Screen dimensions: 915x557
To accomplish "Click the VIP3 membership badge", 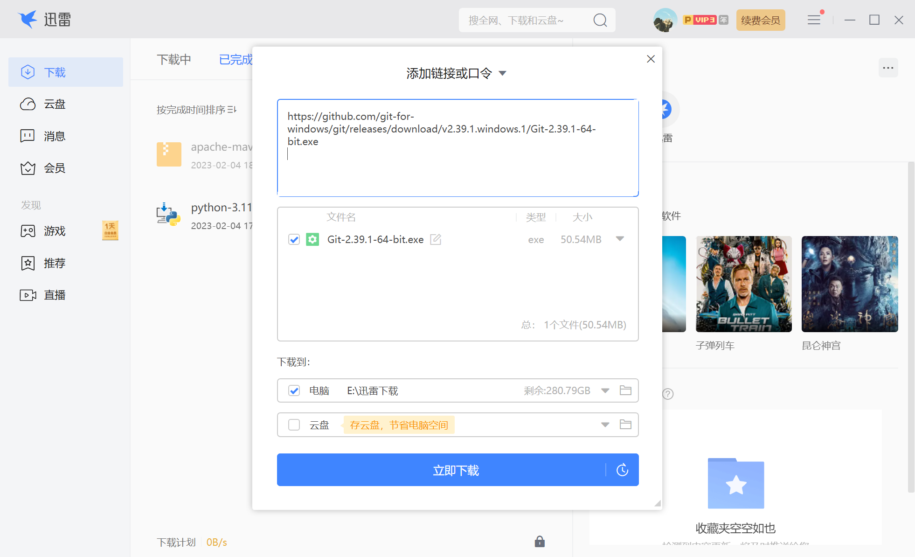I will pyautogui.click(x=705, y=20).
